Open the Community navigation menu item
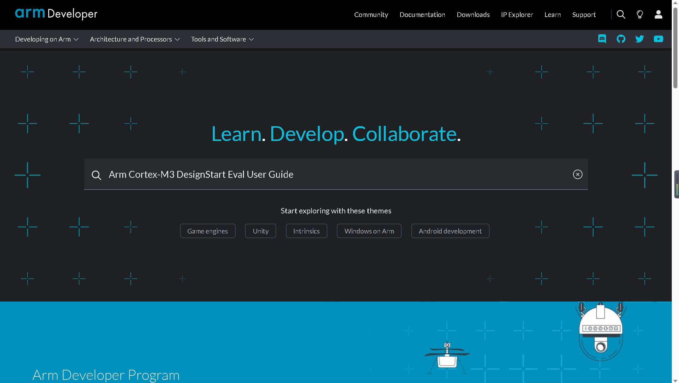679x383 pixels. (x=371, y=14)
